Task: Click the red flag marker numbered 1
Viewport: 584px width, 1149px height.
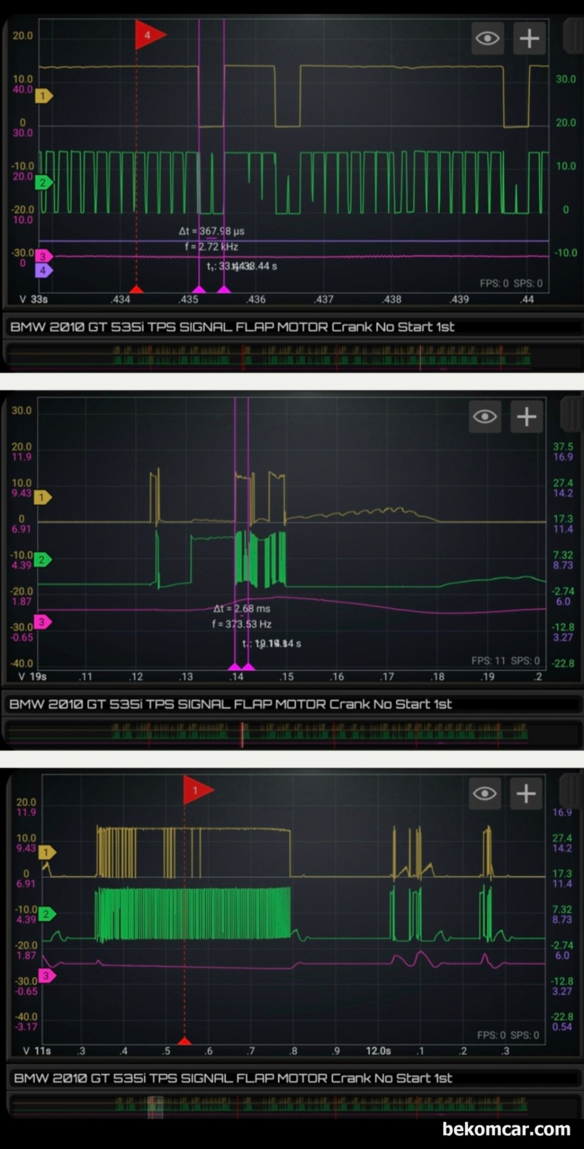Action: pyautogui.click(x=197, y=790)
